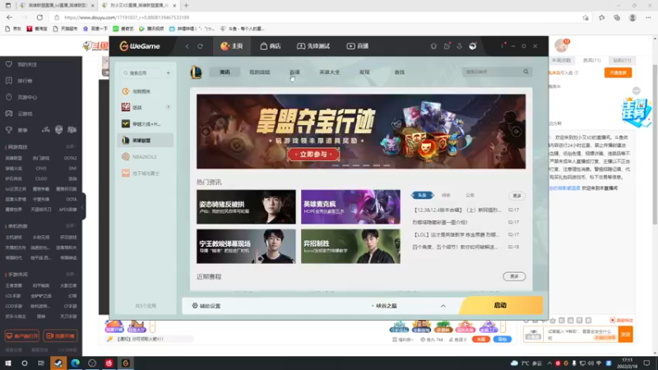
Task: Expand the 逆战 entry arrow
Action: pyautogui.click(x=169, y=108)
